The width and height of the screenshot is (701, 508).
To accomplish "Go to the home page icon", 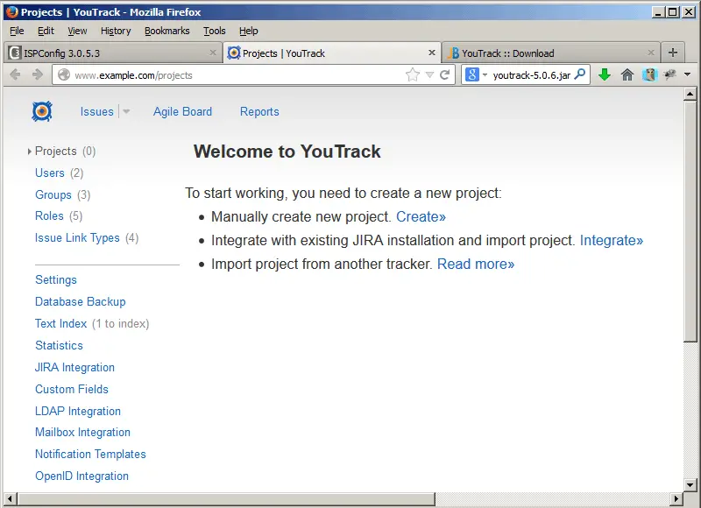I will [627, 74].
